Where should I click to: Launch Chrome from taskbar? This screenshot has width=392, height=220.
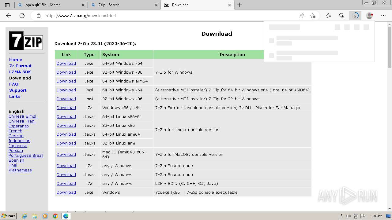55,216
